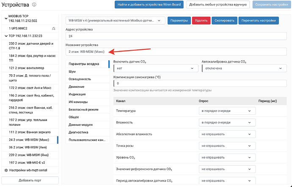The width and height of the screenshot is (292, 187).
Task: Open the Температура polling dropdown
Action: click(227, 111)
